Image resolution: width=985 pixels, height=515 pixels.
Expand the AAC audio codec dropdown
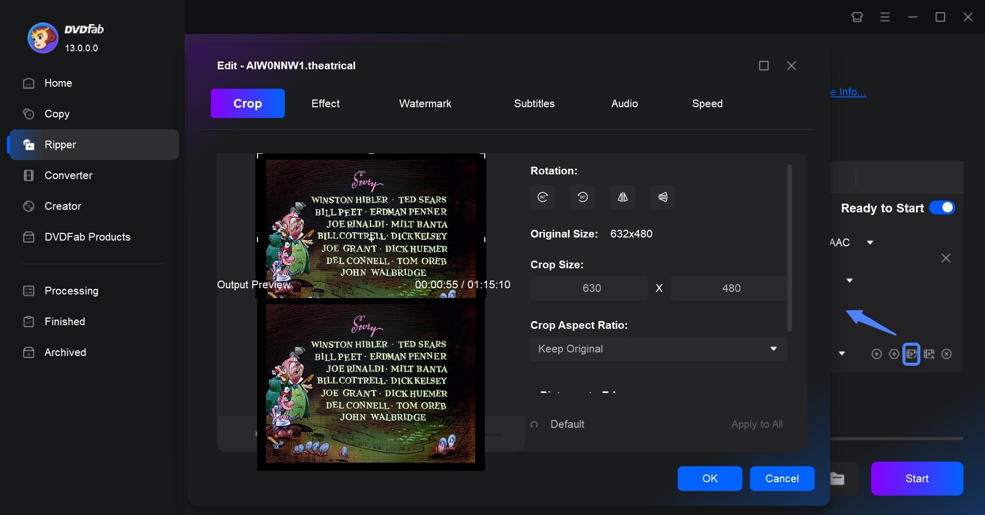[871, 242]
